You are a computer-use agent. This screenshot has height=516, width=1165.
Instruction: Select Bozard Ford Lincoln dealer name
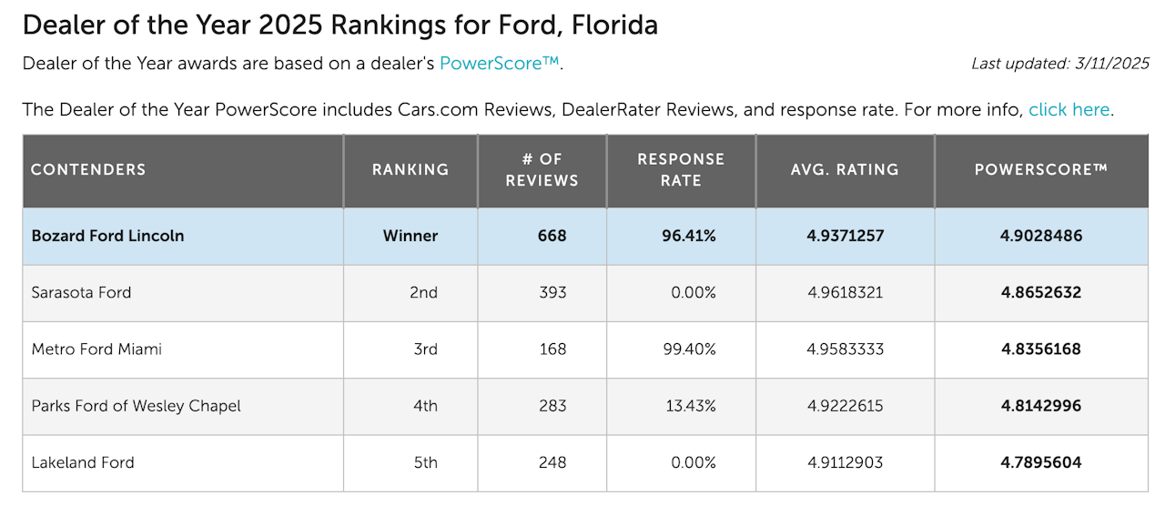107,236
